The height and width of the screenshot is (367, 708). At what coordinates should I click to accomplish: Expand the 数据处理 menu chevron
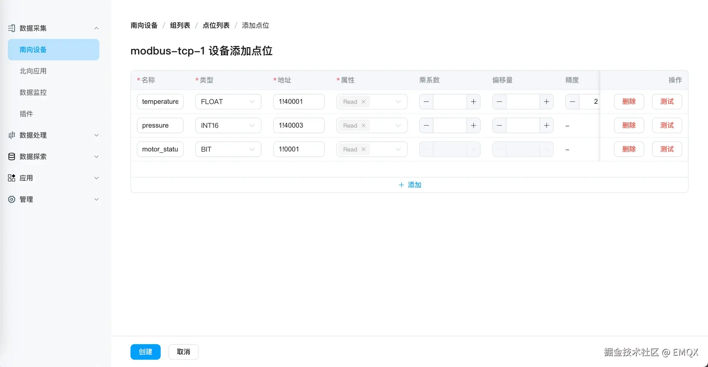[96, 135]
